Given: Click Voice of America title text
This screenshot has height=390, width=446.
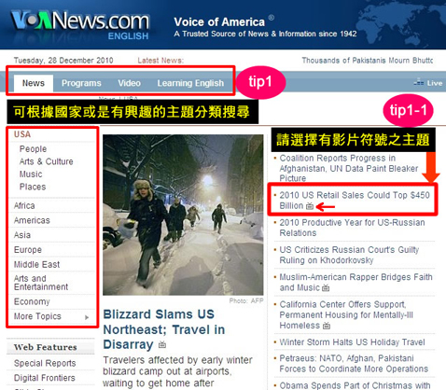Looking at the screenshot, I should click(x=219, y=22).
